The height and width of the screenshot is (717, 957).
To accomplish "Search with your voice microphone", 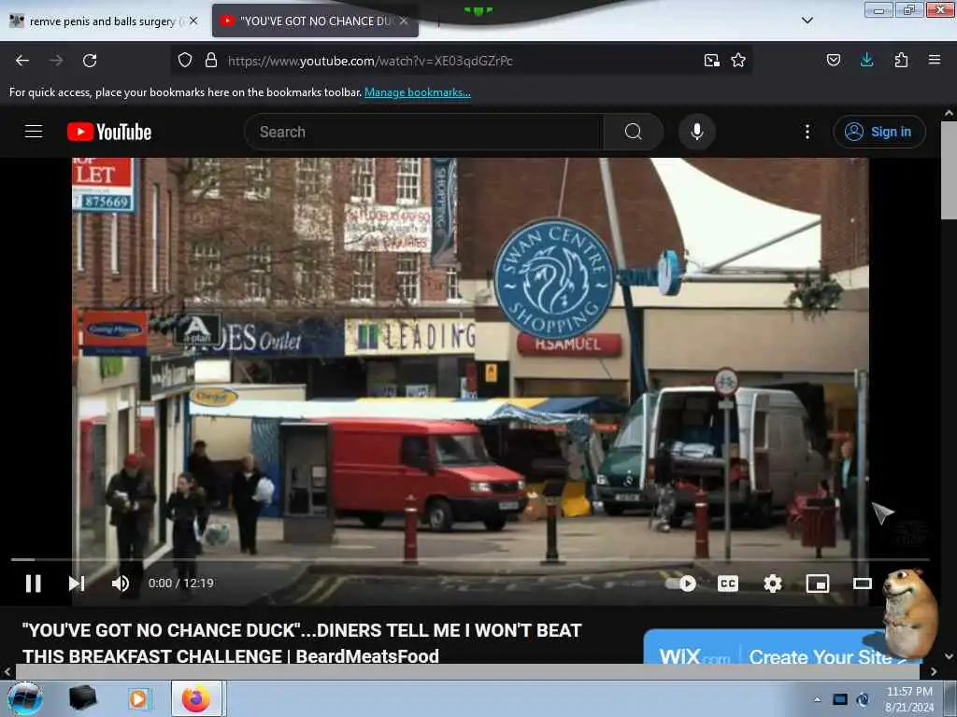I will click(697, 132).
